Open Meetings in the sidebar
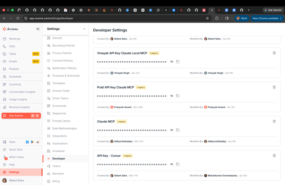 [21, 39]
